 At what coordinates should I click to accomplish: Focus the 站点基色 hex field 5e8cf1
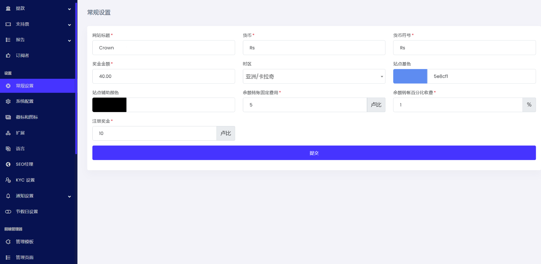click(x=481, y=76)
